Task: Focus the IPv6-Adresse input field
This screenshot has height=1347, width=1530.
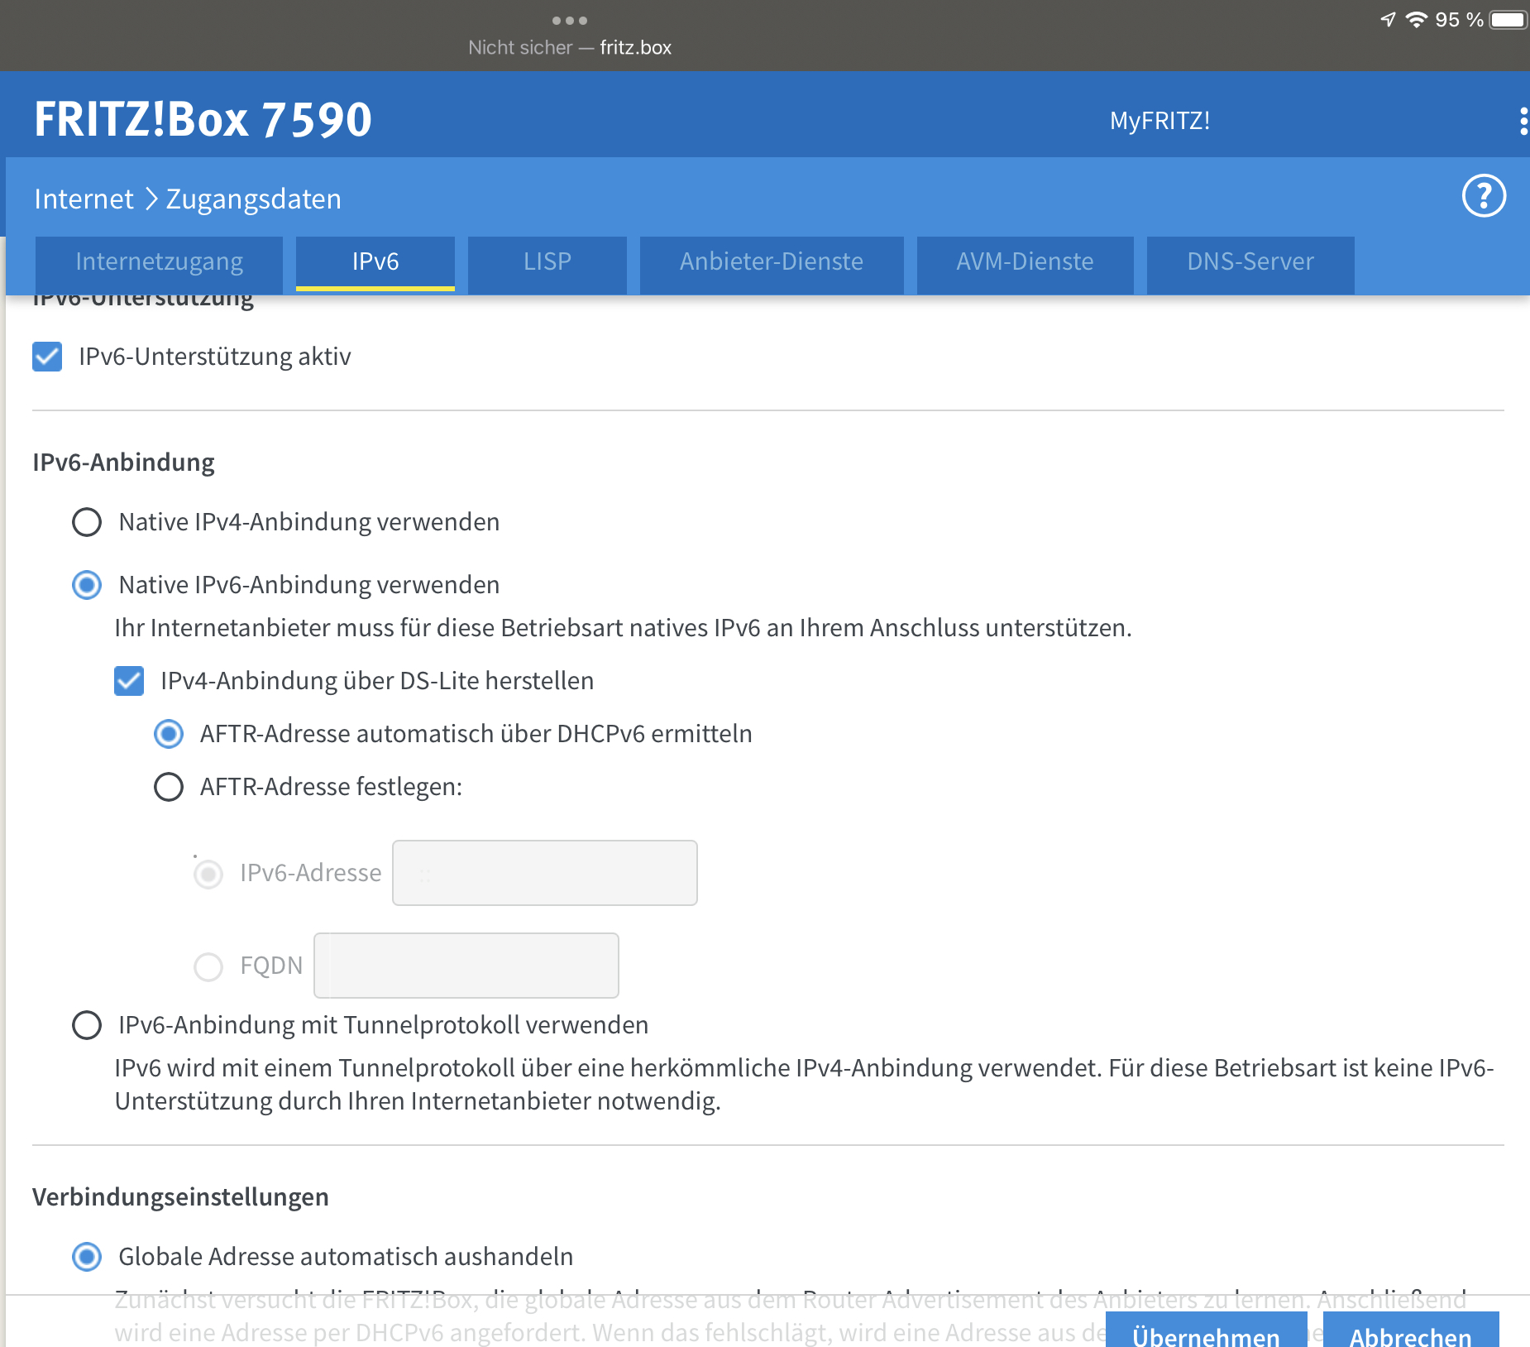Action: click(545, 873)
